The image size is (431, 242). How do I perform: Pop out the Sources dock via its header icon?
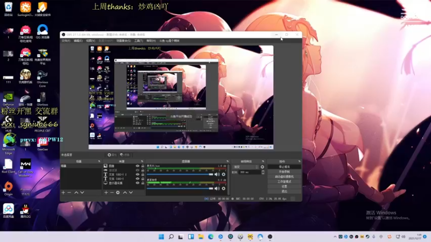142,161
